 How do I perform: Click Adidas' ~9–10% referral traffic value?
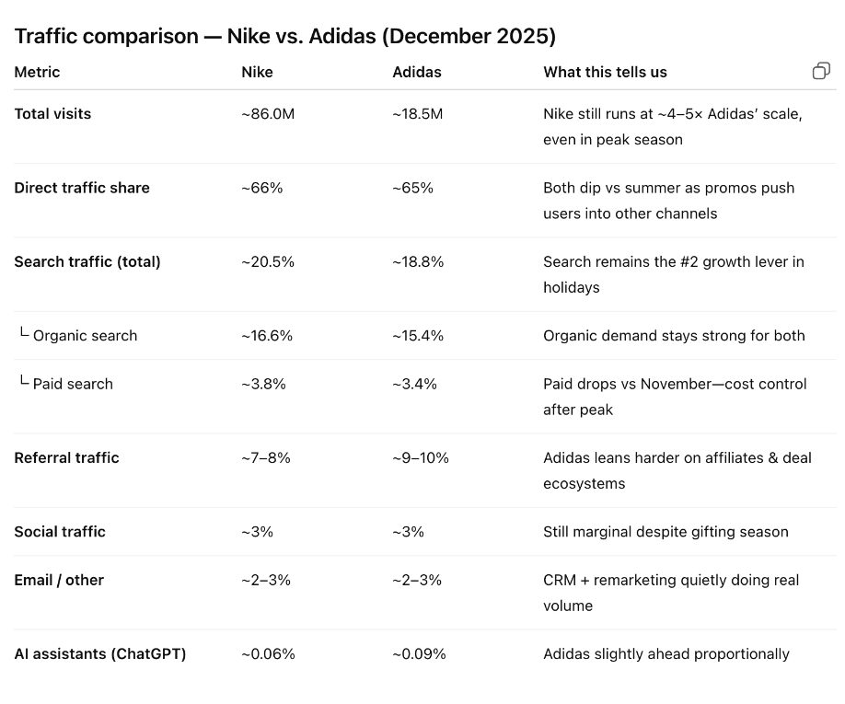[x=421, y=457]
